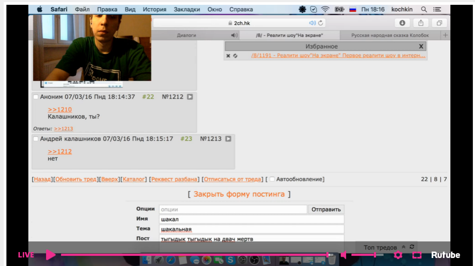Viewport: 475px width, 266px height.
Task: Mute the Rutube player volume
Action: pos(344,255)
